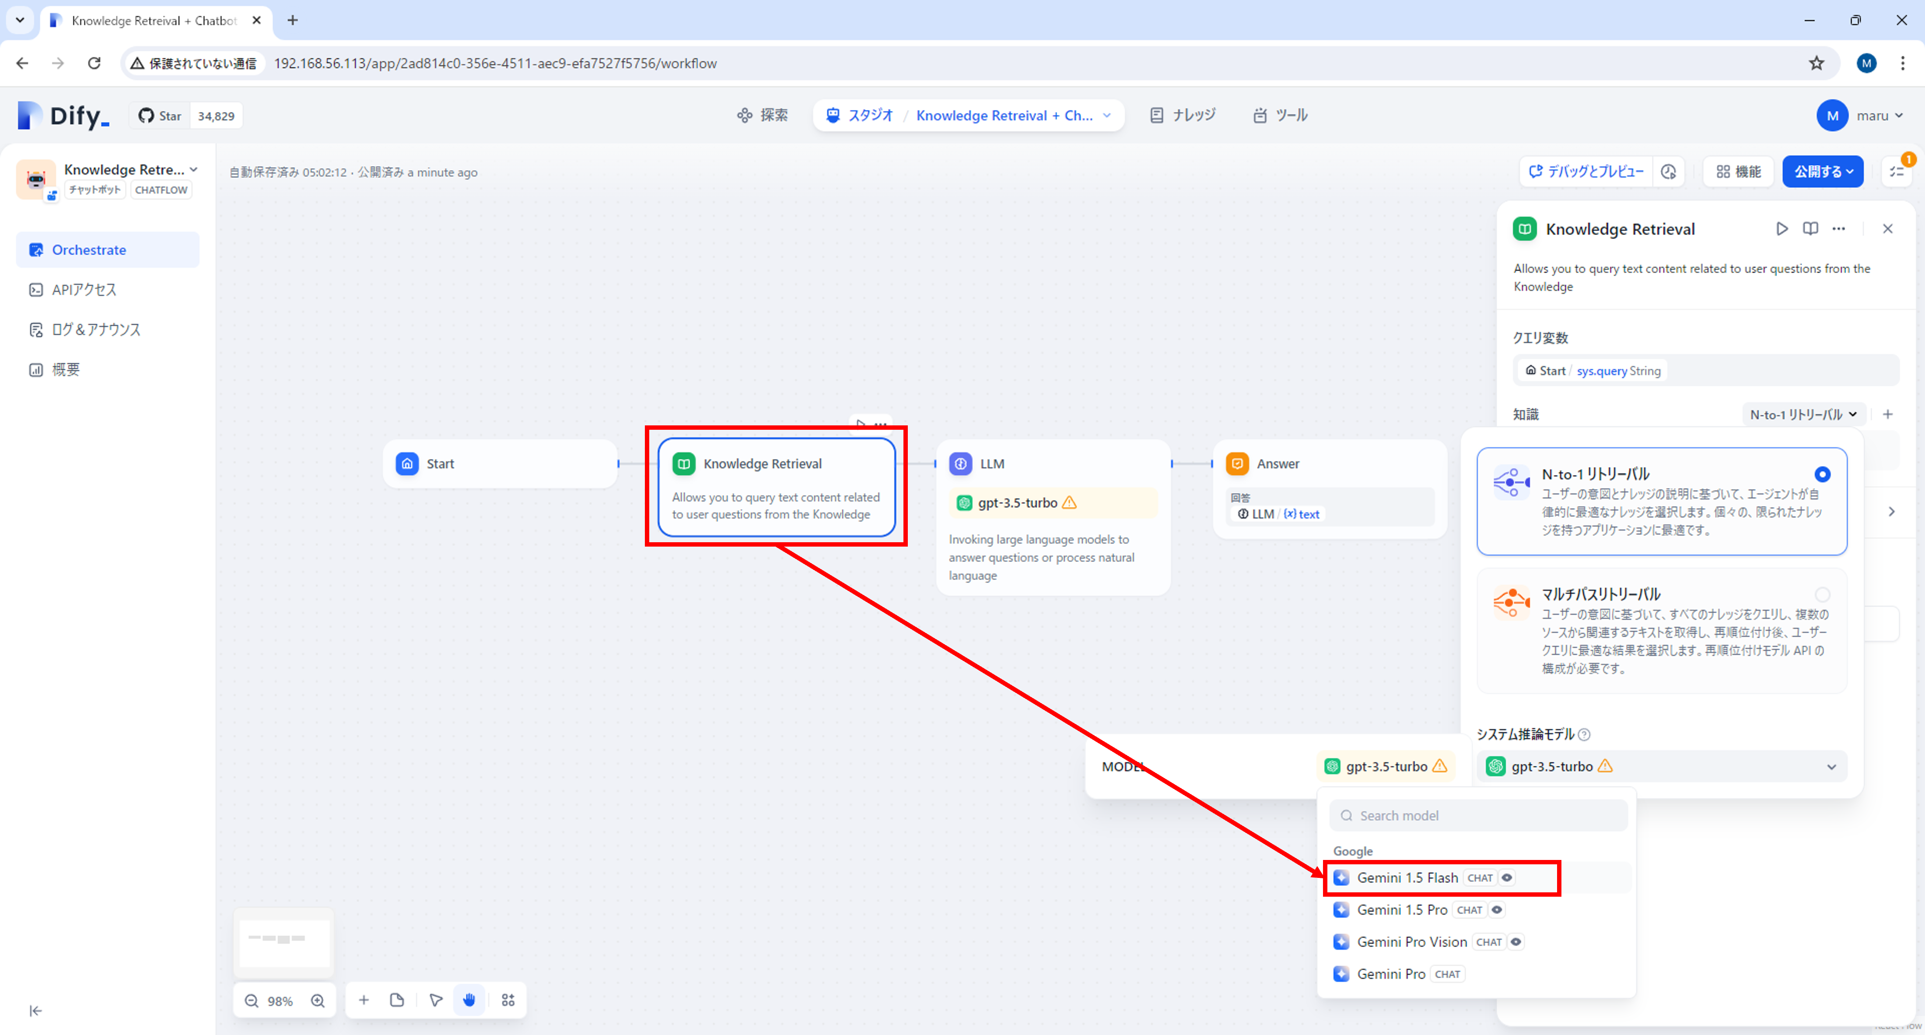Select the N-to-1 retrieval radio option
The image size is (1925, 1035).
click(1822, 474)
